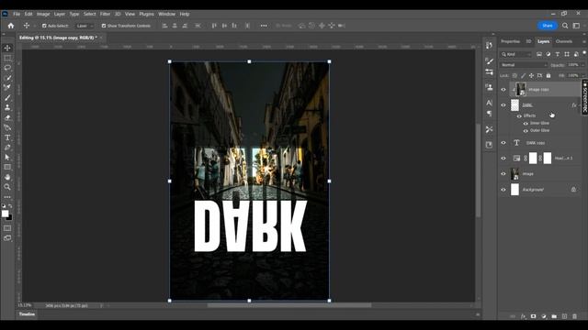Click the Add layer style fx icon
Image resolution: width=588 pixels, height=330 pixels.
pos(523,316)
